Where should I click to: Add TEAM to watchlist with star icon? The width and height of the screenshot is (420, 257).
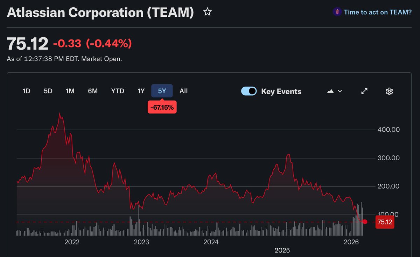(x=208, y=12)
